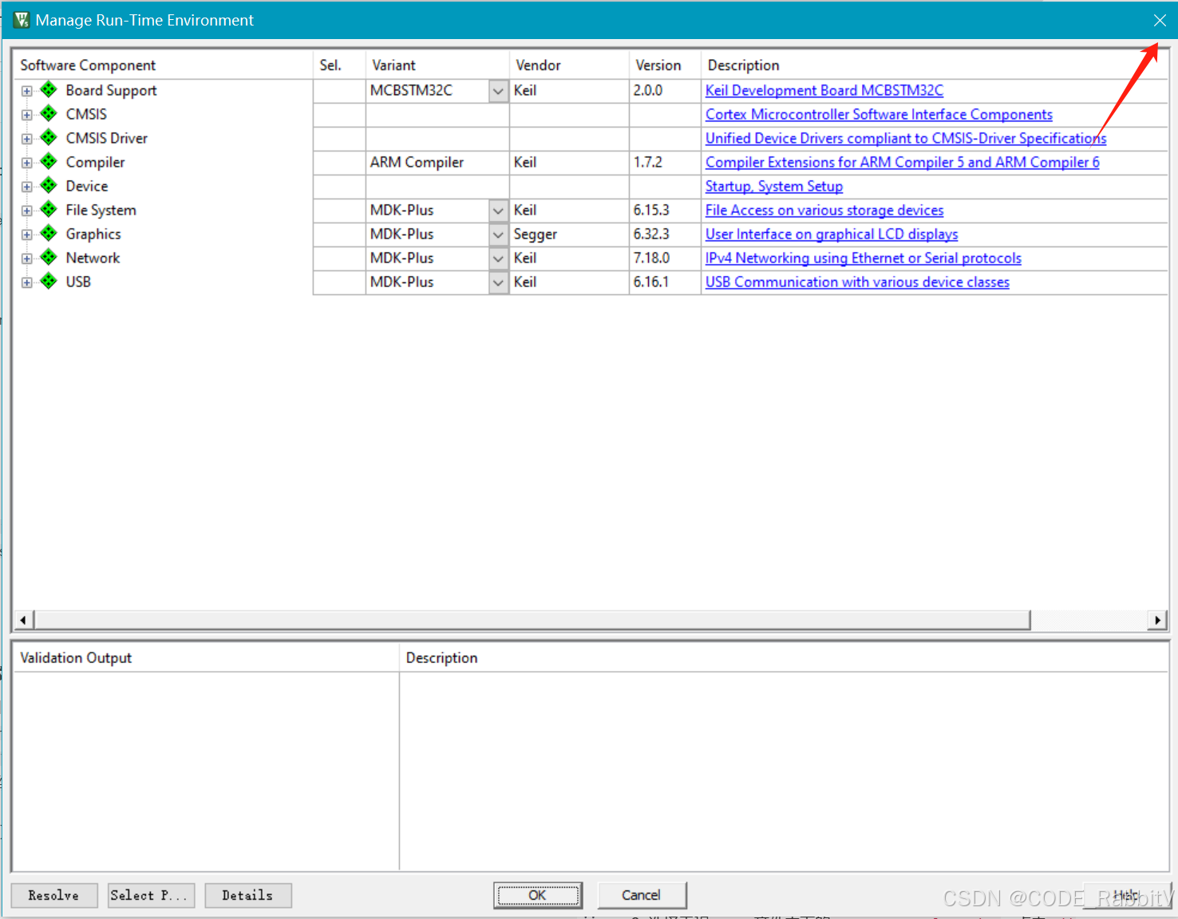
Task: Click the Device green component icon
Action: point(49,185)
